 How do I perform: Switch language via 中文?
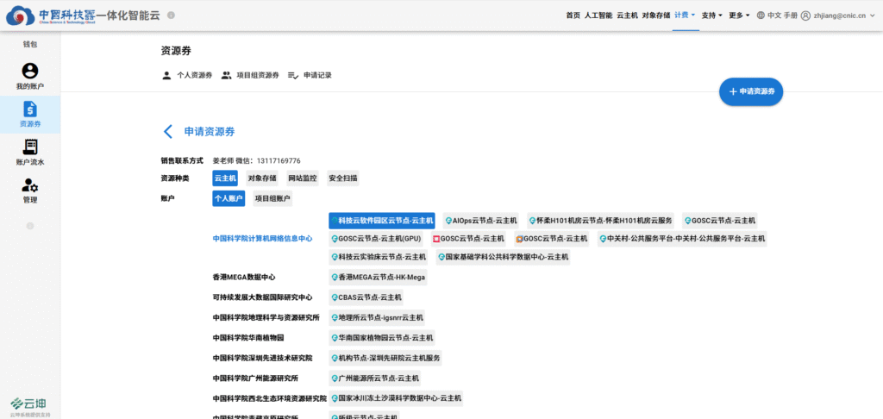click(x=774, y=16)
